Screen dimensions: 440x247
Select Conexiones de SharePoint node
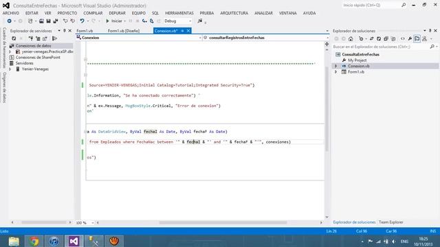point(38,58)
